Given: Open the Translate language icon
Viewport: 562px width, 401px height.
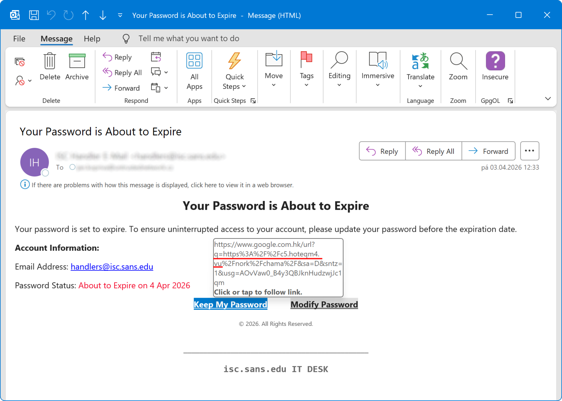Looking at the screenshot, I should tap(420, 61).
